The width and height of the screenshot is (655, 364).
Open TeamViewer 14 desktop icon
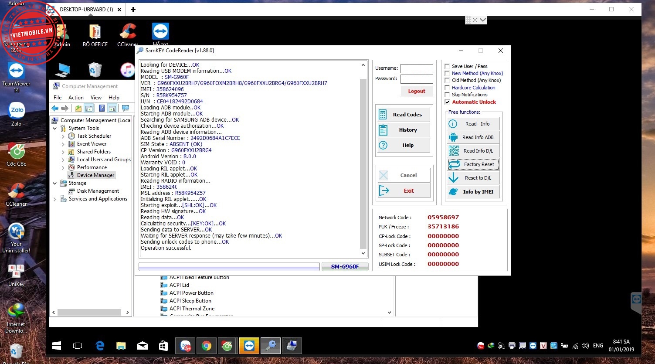pos(16,77)
